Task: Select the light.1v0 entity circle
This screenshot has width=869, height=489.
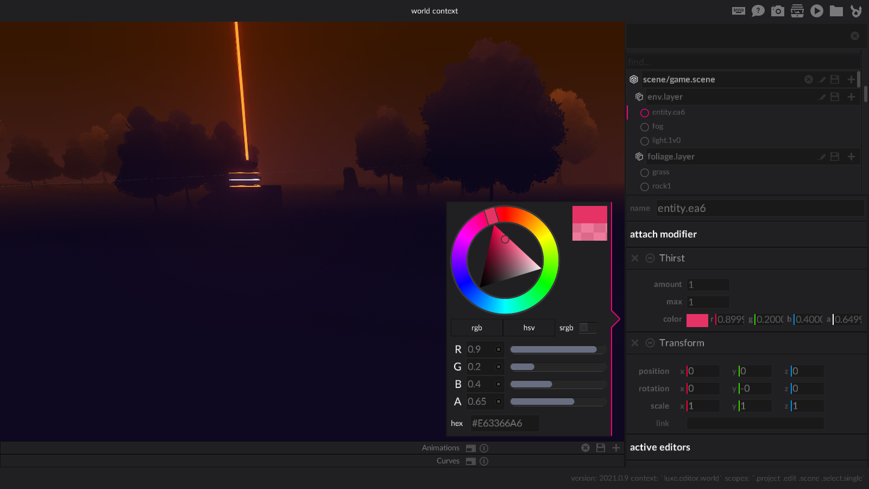Action: click(x=645, y=141)
